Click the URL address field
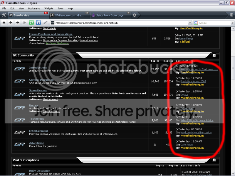This screenshot has height=176, width=235. point(121,23)
